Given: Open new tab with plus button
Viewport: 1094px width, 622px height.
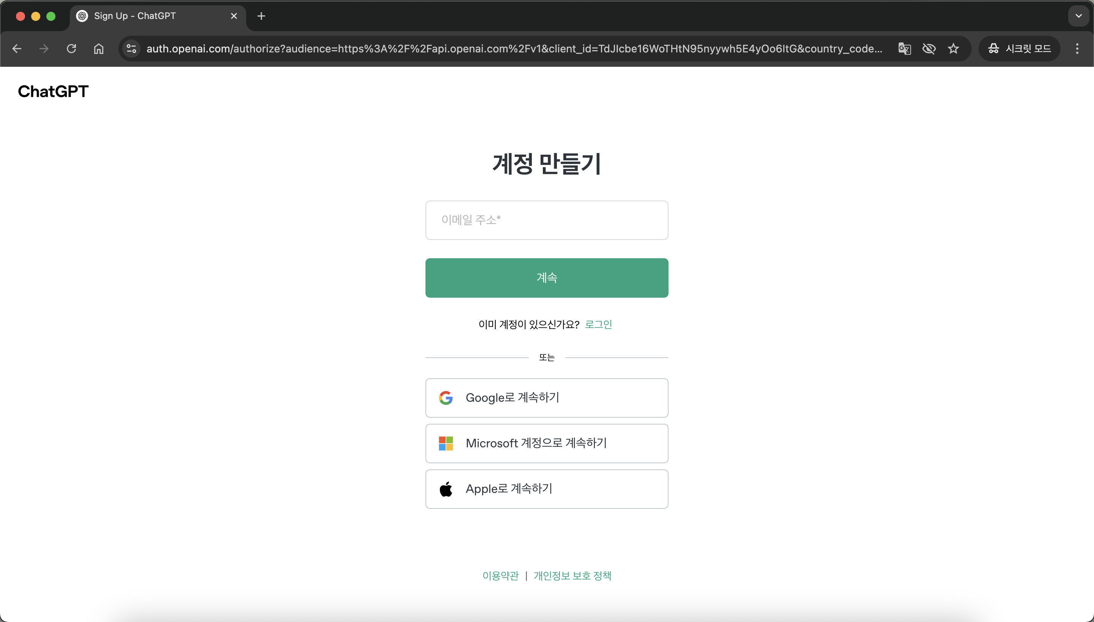Looking at the screenshot, I should (261, 16).
